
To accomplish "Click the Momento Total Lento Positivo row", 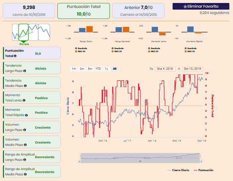I will point(32,97).
